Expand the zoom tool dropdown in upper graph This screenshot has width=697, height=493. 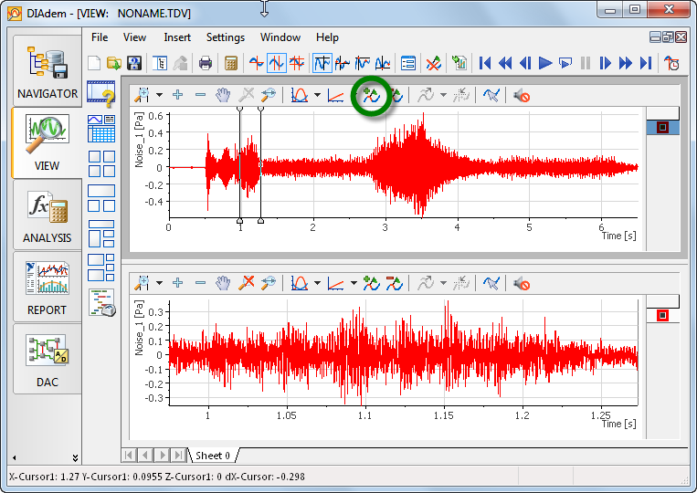pyautogui.click(x=159, y=95)
